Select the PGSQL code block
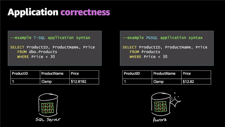 click(167, 48)
